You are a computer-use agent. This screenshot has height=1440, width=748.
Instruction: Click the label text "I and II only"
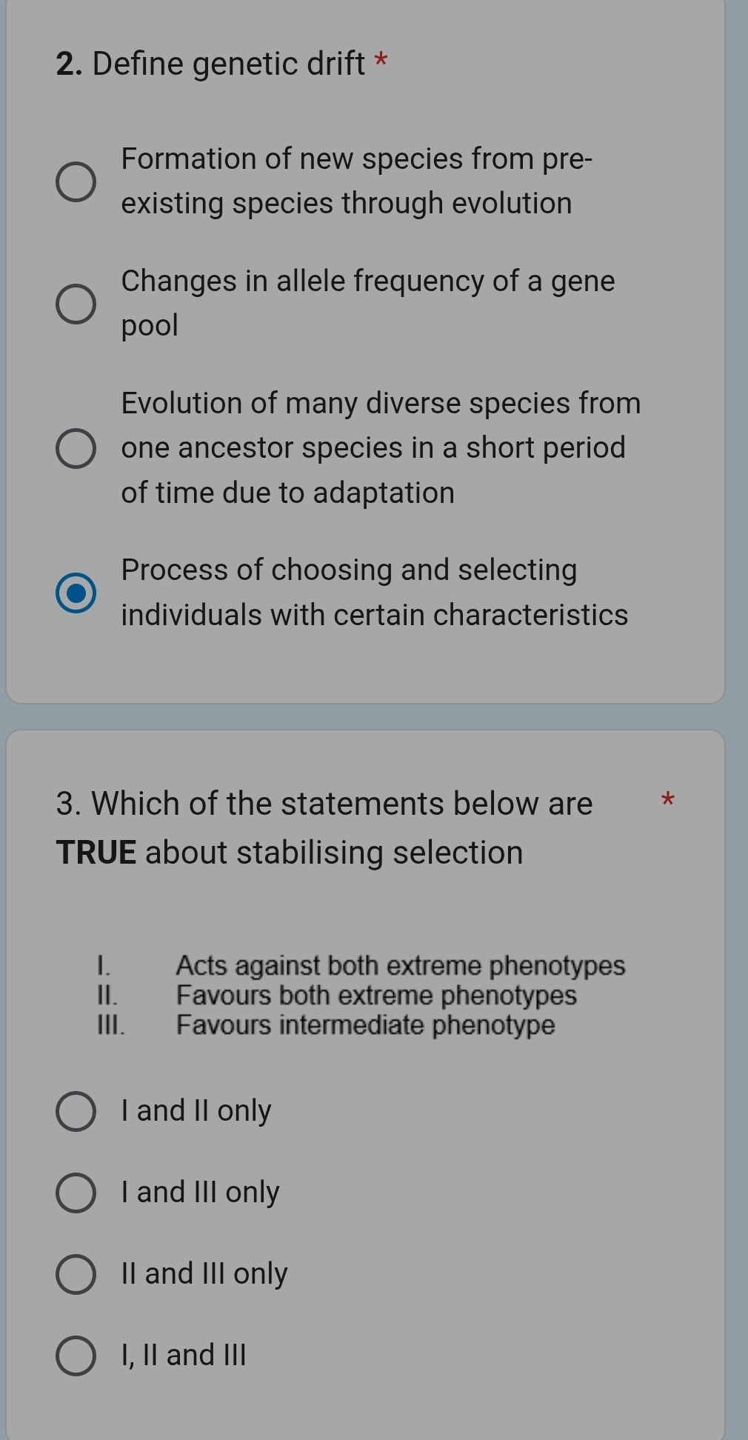point(196,1110)
